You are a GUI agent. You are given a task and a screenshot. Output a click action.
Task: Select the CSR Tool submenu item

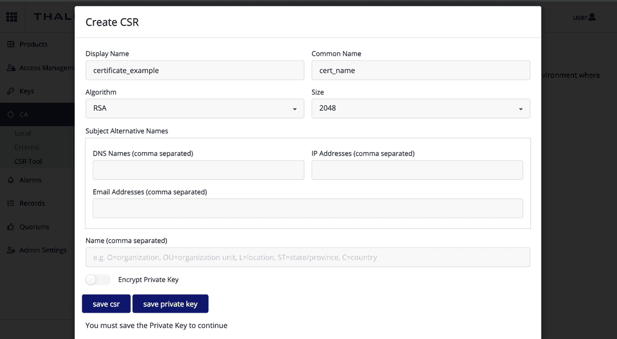tap(28, 161)
